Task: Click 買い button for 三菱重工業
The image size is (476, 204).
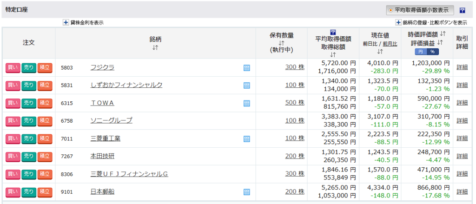Action: 13,139
